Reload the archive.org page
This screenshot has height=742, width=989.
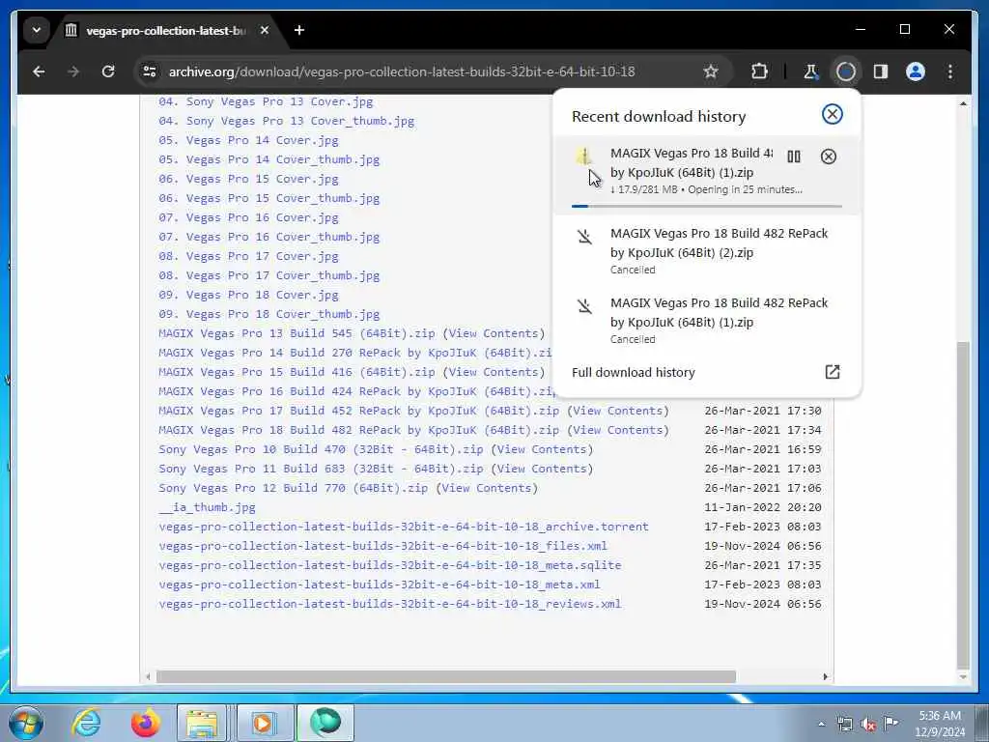click(x=108, y=71)
